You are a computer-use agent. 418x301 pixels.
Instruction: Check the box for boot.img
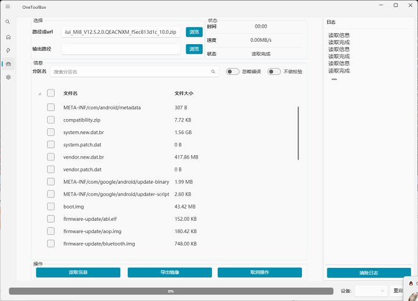(x=51, y=206)
